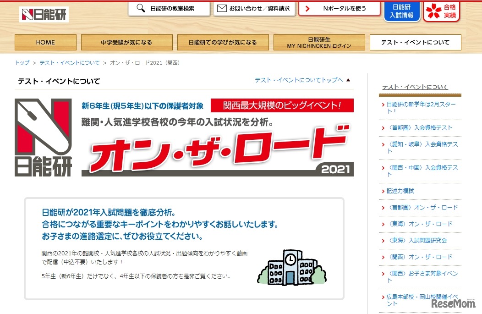
Task: Open 〈首都圏〉入会資格テスト sidebar link
Action: [419, 128]
